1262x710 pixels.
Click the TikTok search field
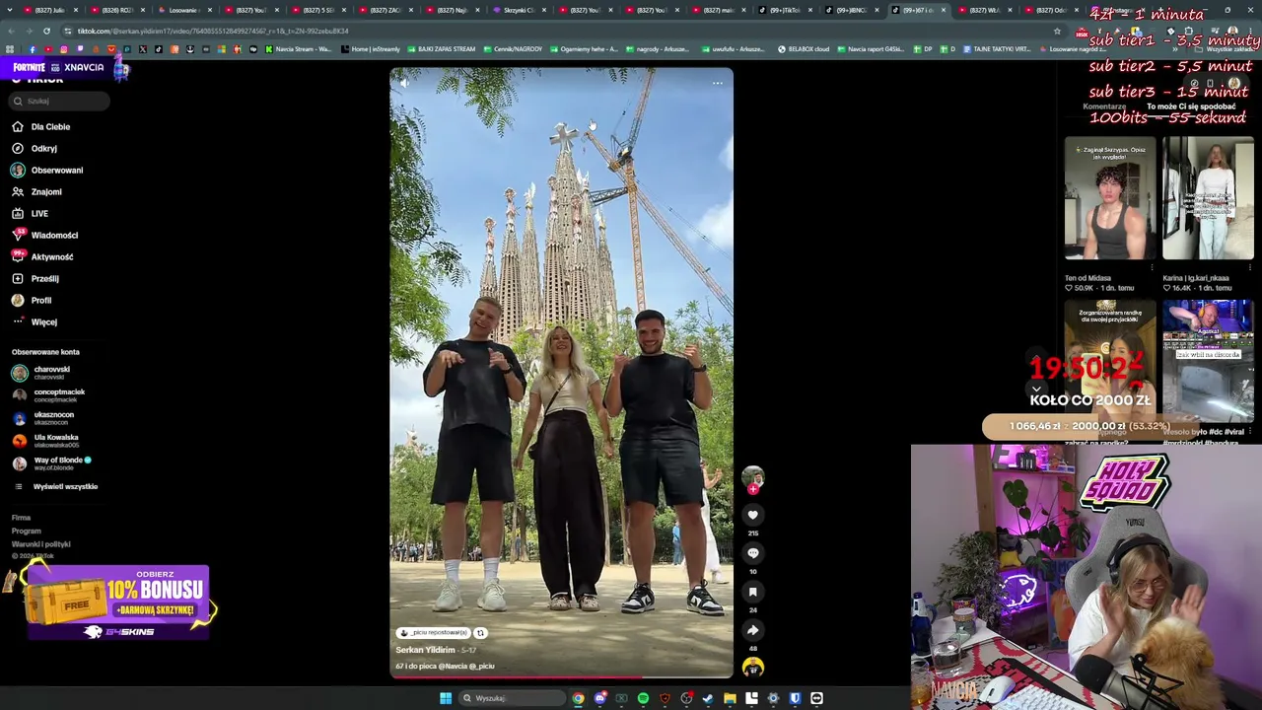(x=59, y=101)
